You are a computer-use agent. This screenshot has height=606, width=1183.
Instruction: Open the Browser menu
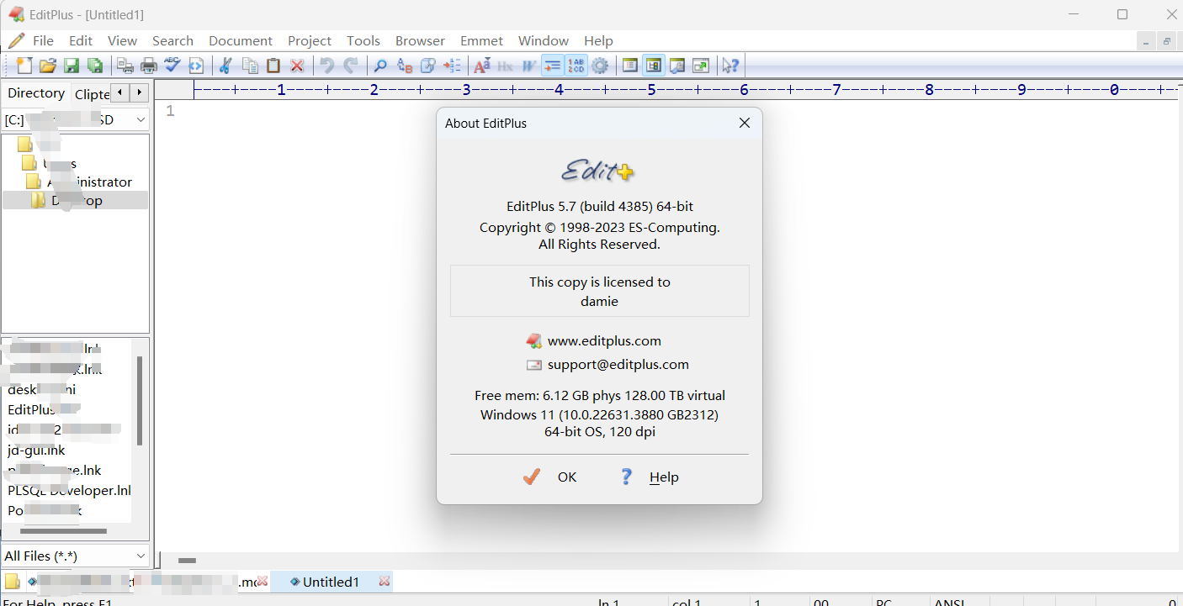coord(420,40)
